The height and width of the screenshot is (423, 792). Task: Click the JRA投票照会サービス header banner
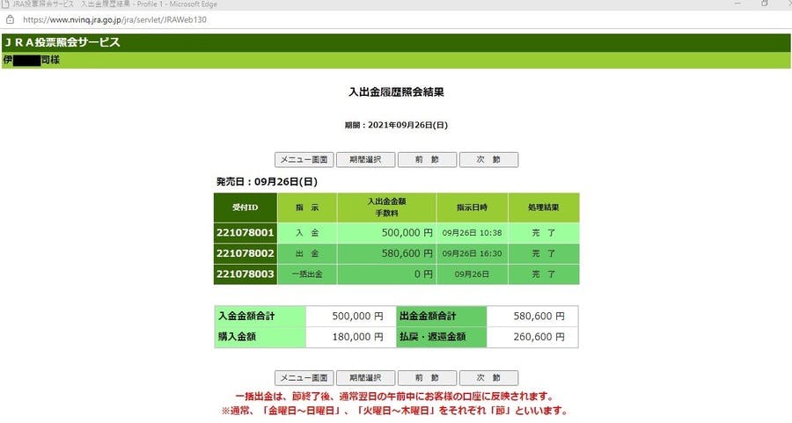click(62, 42)
